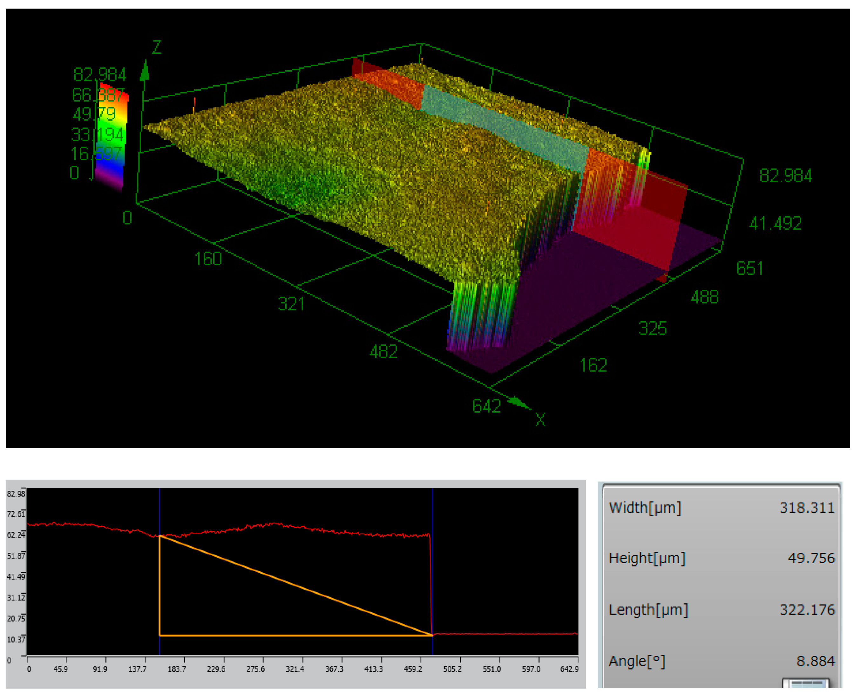The height and width of the screenshot is (694, 854).
Task: Click the Width[µm] value 318.311
Action: pyautogui.click(x=807, y=508)
